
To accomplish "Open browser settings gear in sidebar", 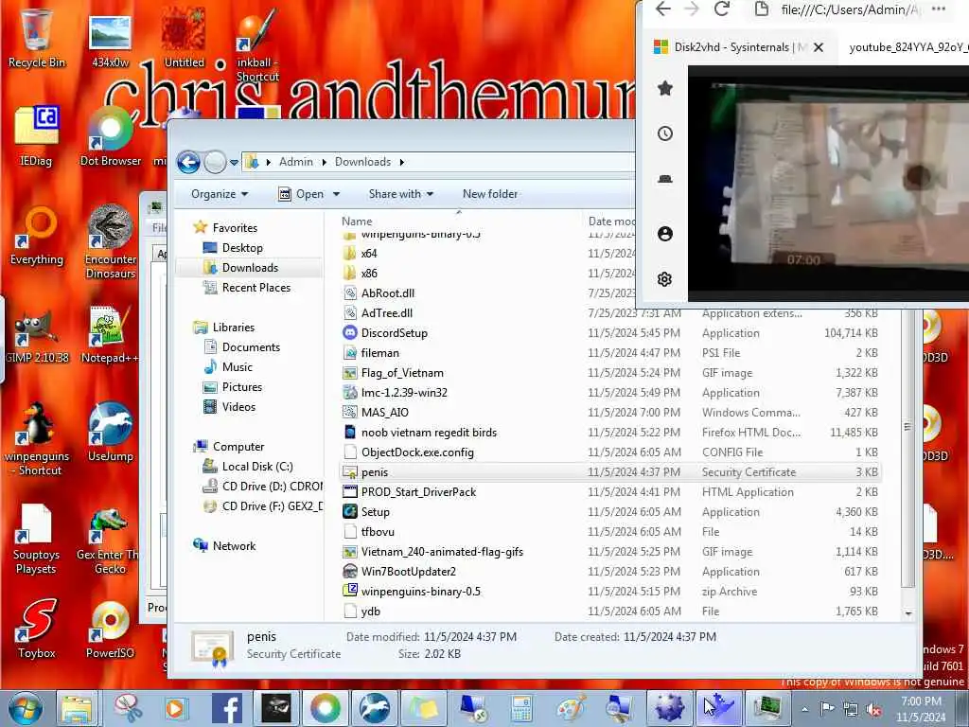I will tap(665, 279).
